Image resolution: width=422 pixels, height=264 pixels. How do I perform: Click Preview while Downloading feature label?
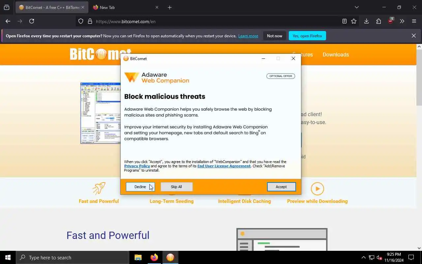coord(317,201)
